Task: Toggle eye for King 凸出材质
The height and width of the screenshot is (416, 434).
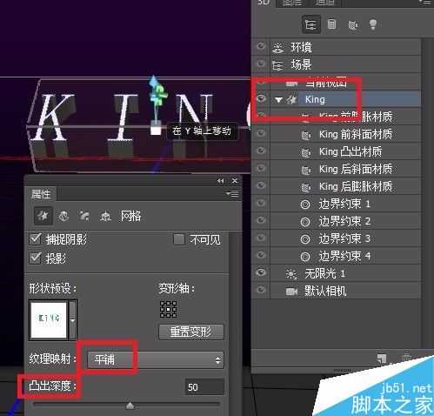Action: [261, 151]
